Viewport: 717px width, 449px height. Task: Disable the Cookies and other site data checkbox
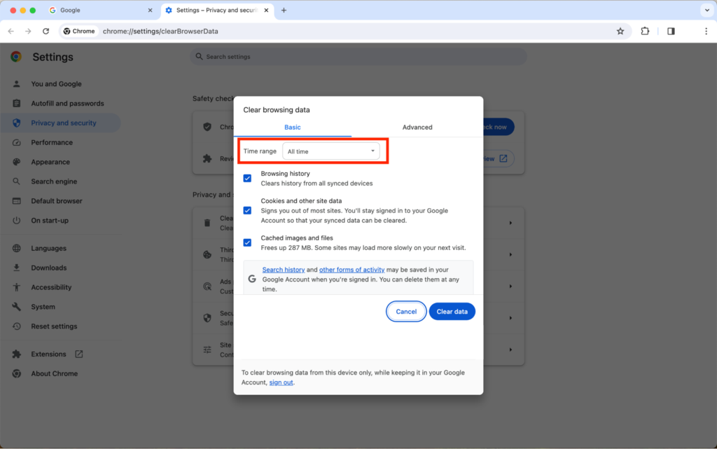pyautogui.click(x=247, y=210)
